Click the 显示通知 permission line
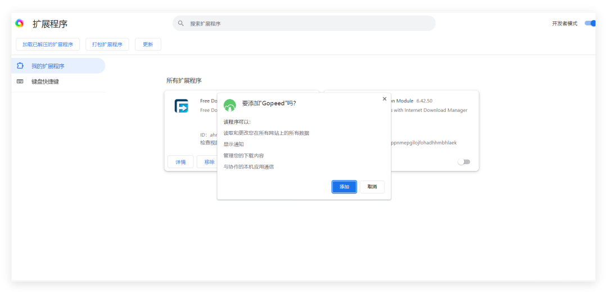Screen dimensions: 607x293 233,144
